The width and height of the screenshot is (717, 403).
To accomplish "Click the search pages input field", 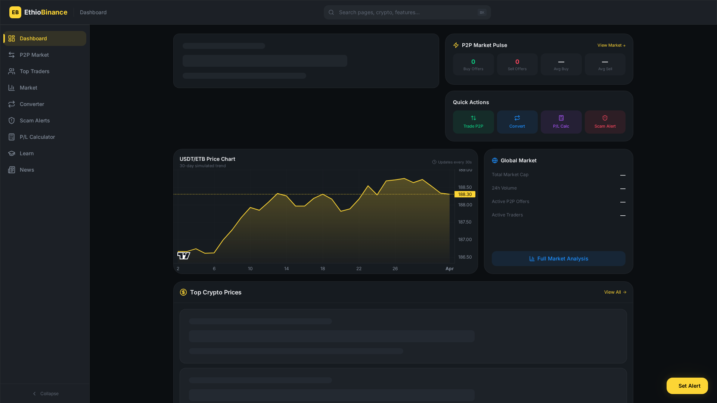I will 407,12.
